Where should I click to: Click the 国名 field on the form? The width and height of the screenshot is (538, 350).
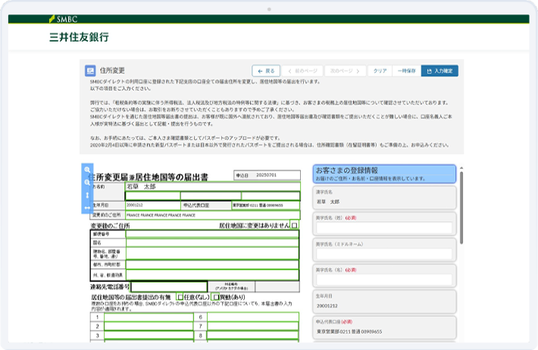click(212, 242)
